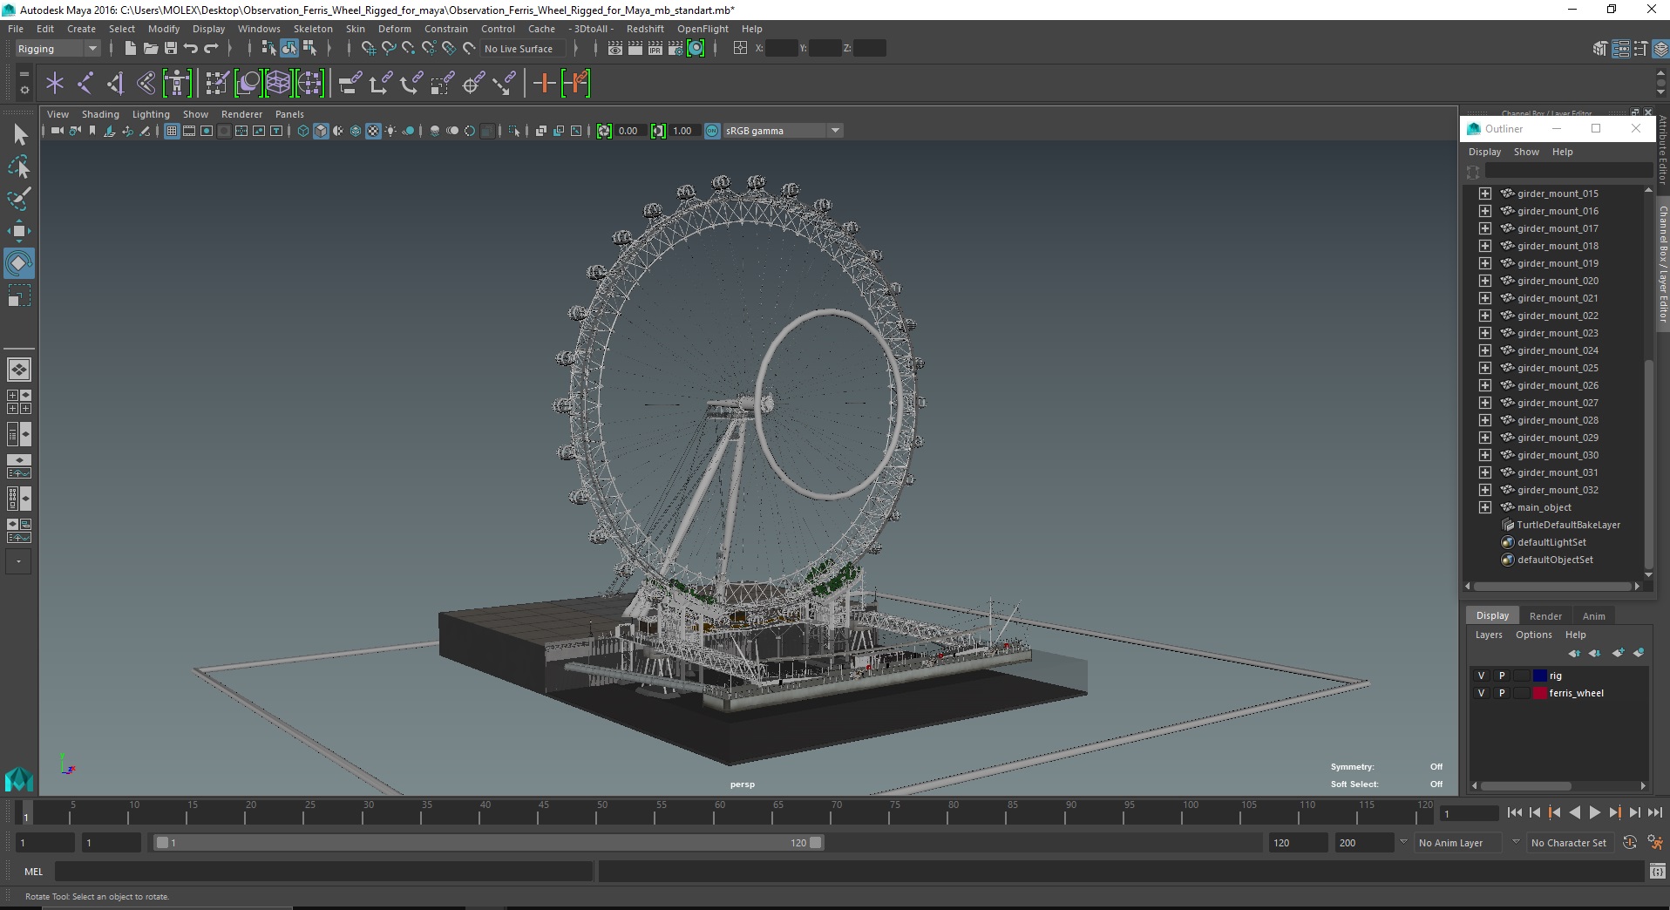Switch to the Render layer tab
The height and width of the screenshot is (910, 1670).
[1545, 615]
